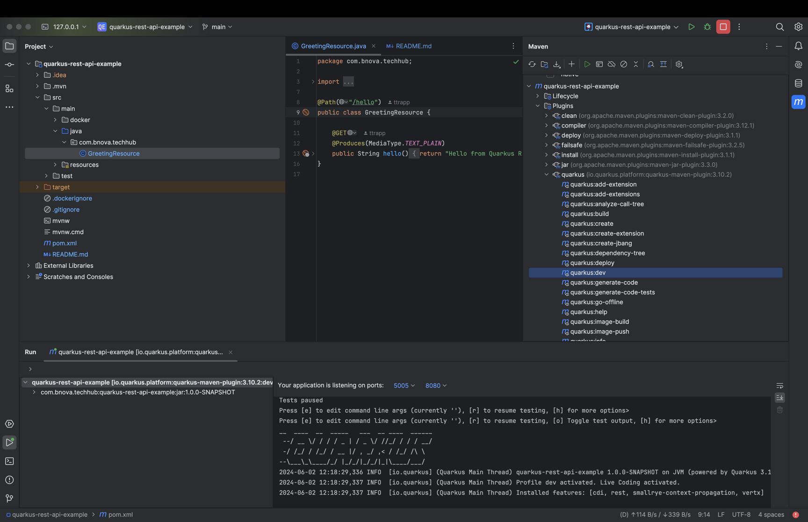Open port 5005 dropdown
Screen dimensions: 808x522
coord(404,386)
